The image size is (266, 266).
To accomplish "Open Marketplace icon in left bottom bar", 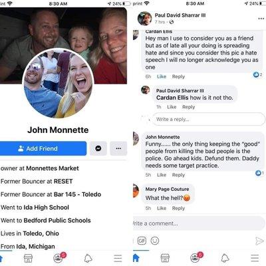I will coord(28,258).
